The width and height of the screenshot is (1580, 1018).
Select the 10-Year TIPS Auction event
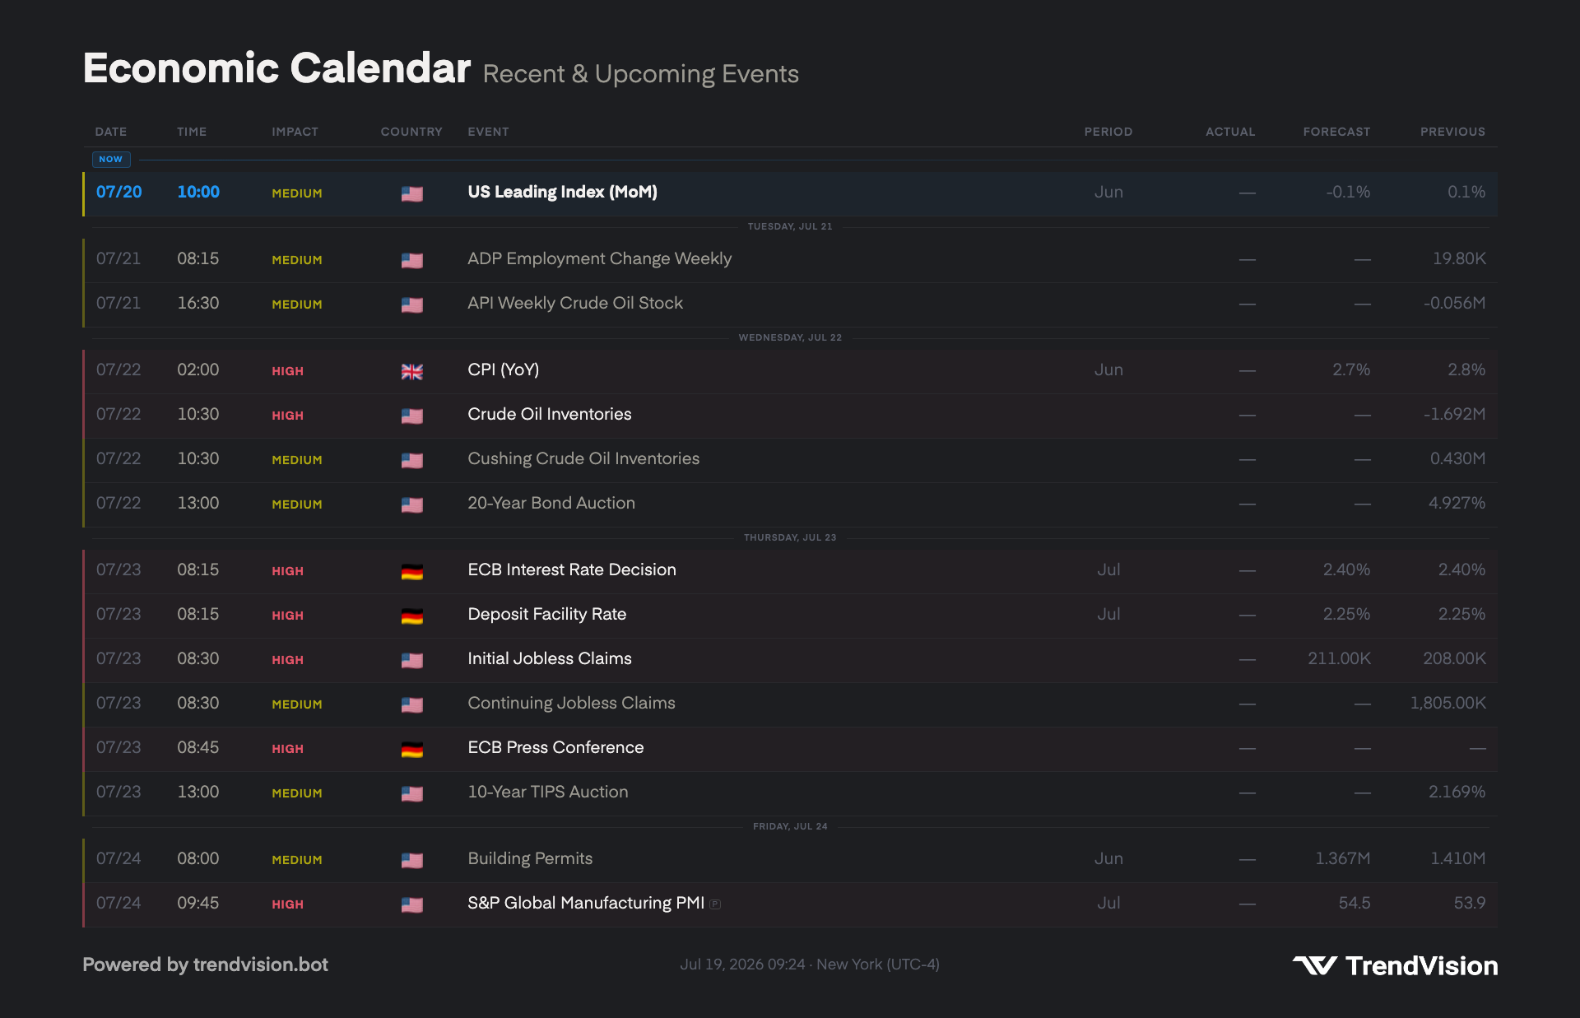coord(548,792)
